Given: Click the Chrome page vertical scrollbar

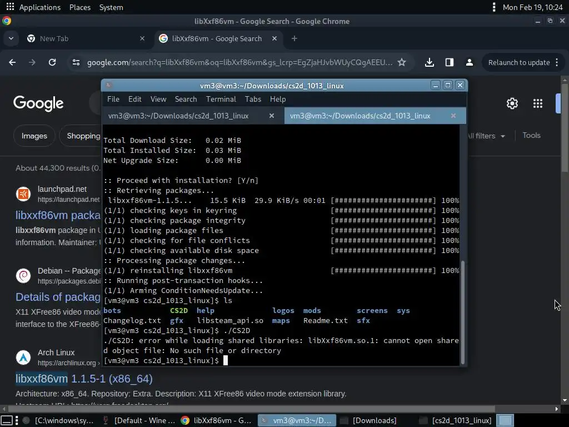Looking at the screenshot, I should coord(565,127).
